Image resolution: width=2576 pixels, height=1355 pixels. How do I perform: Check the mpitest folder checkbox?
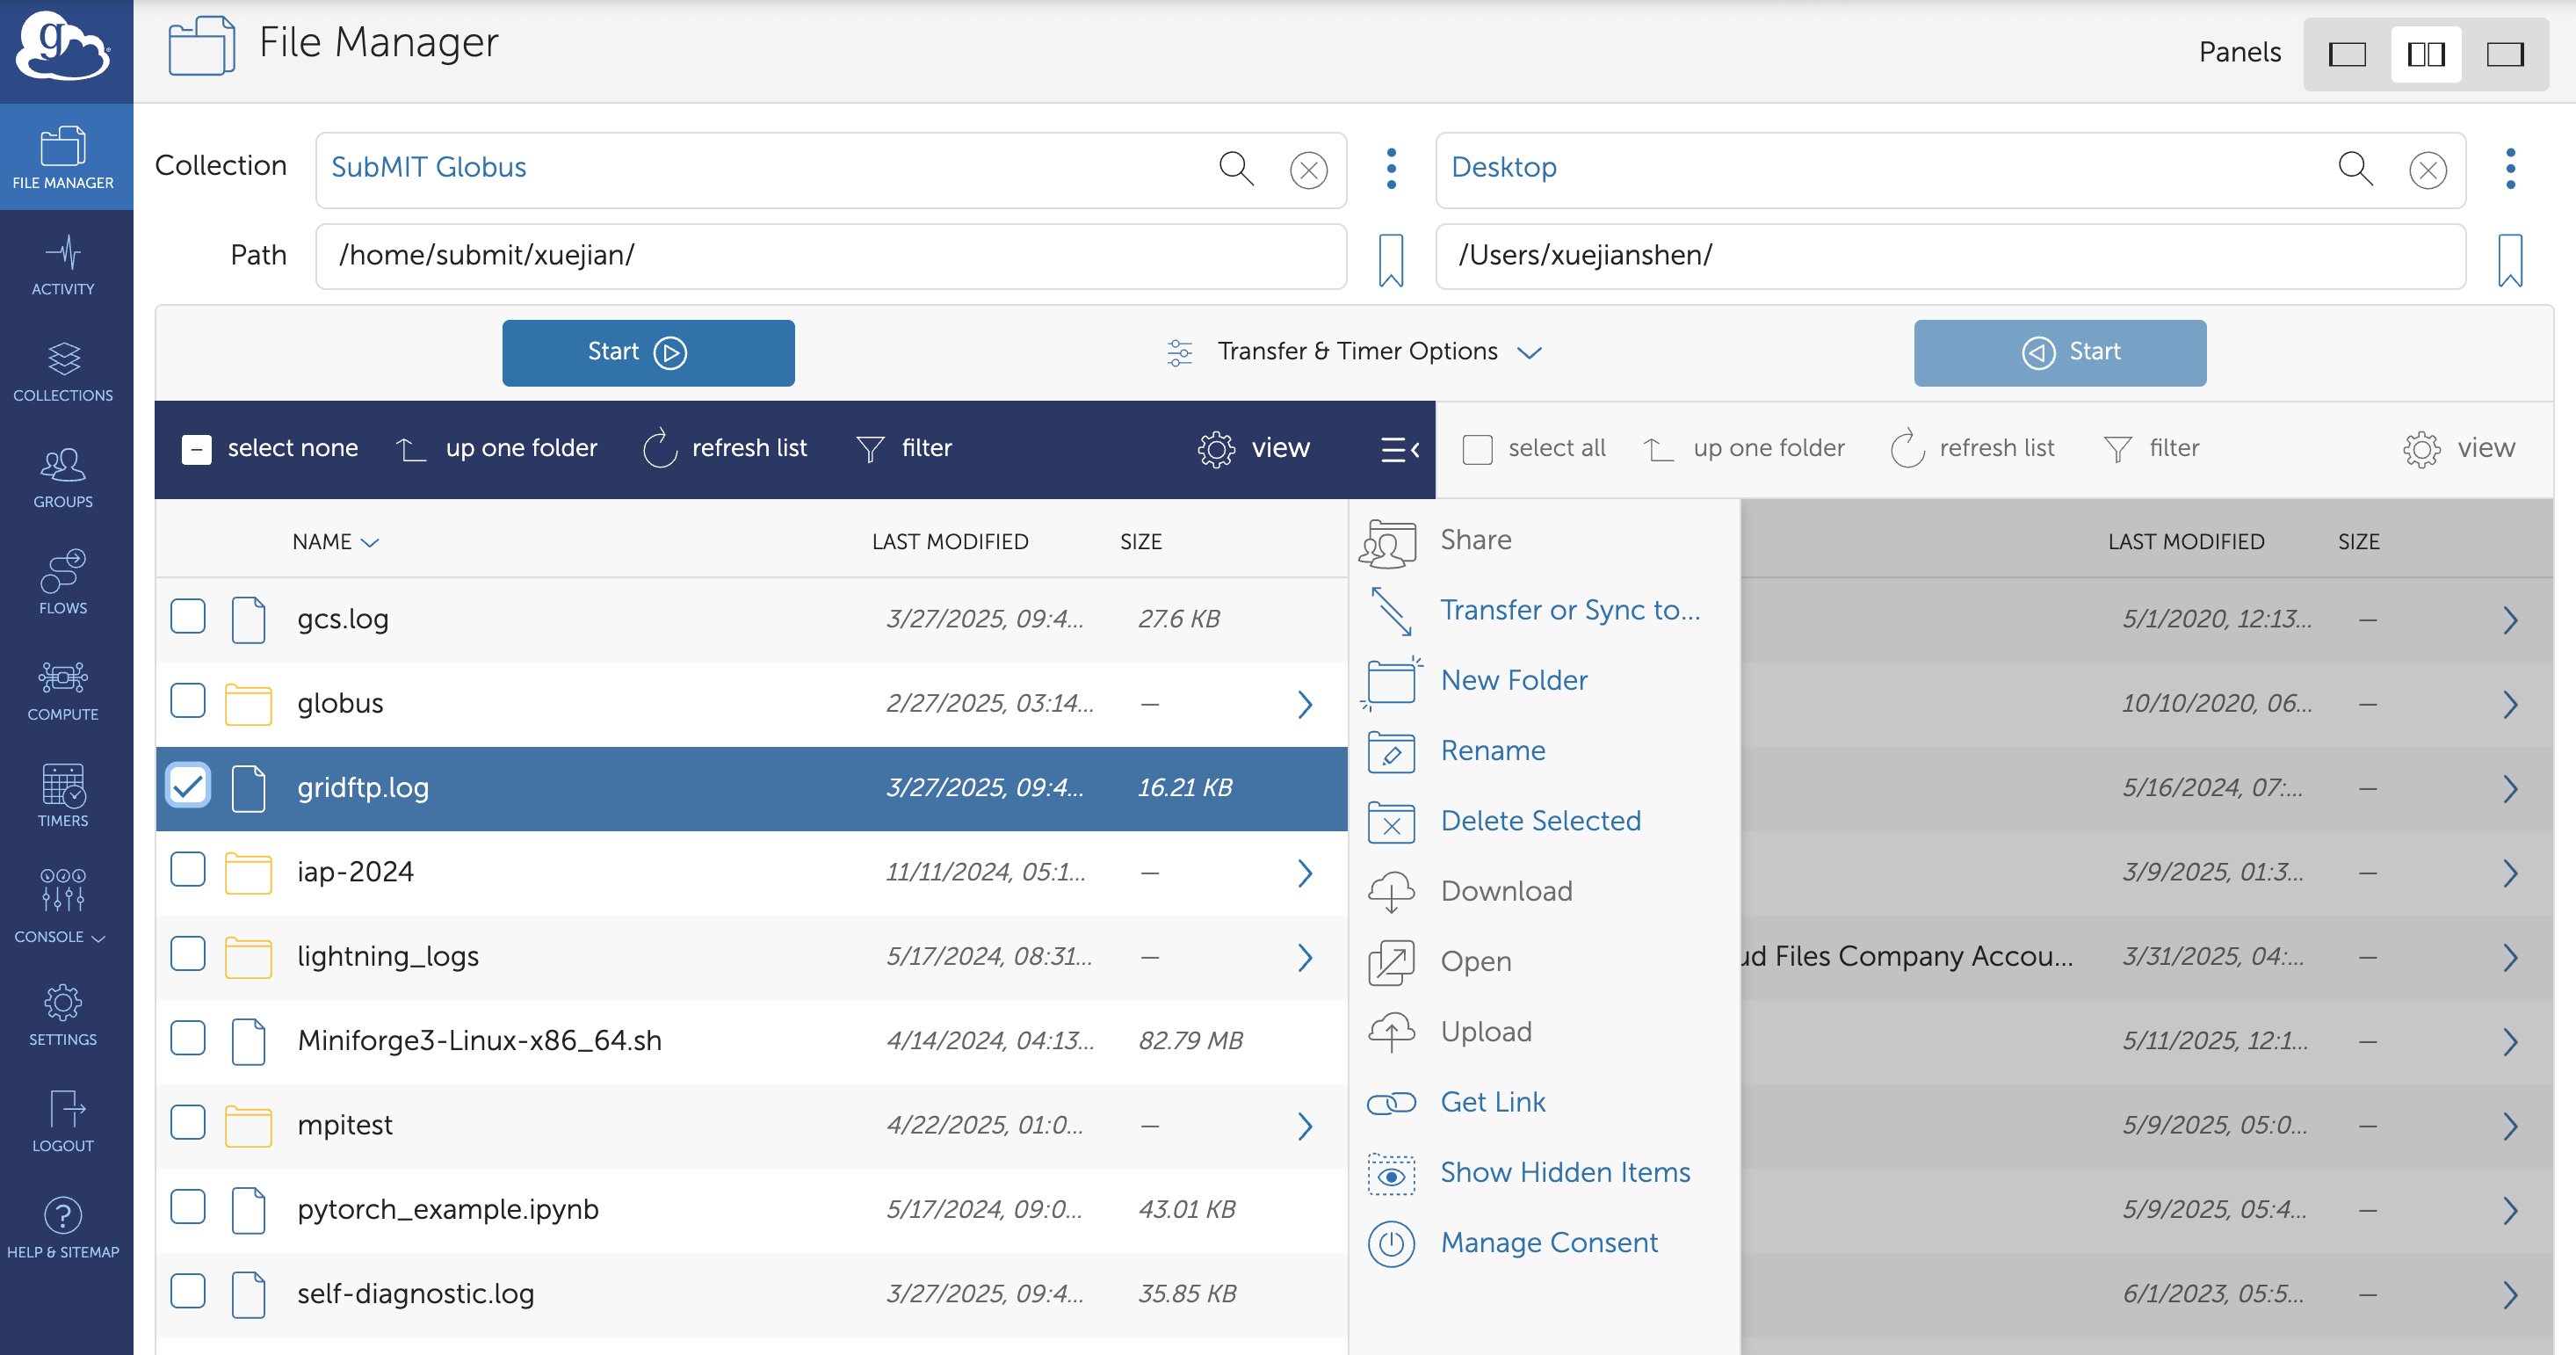[x=188, y=1123]
